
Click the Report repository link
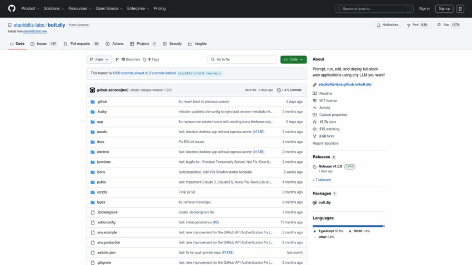325,144
